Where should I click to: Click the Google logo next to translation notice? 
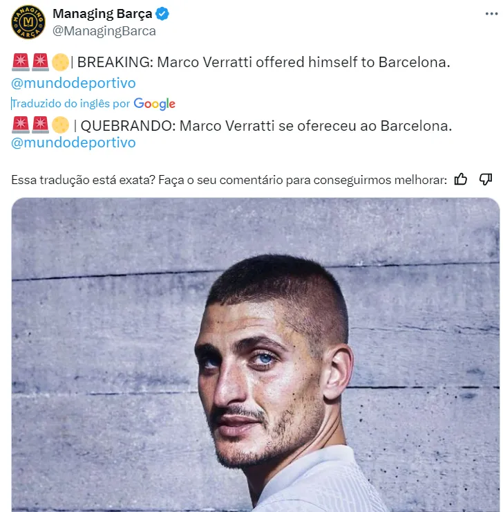(x=155, y=104)
